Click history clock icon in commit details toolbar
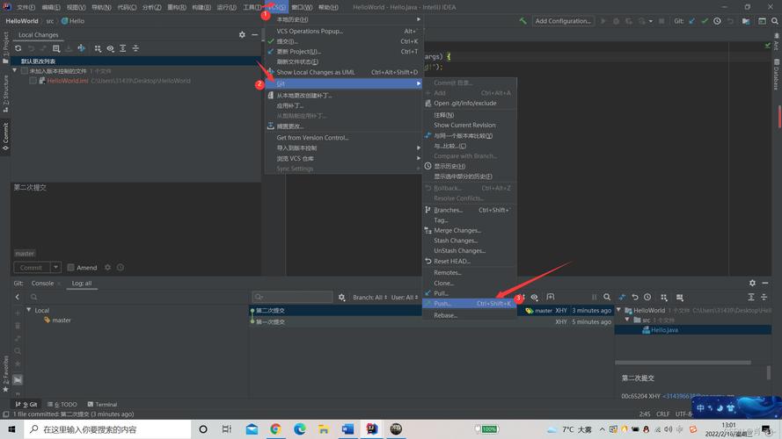Image resolution: width=782 pixels, height=439 pixels. tap(647, 297)
